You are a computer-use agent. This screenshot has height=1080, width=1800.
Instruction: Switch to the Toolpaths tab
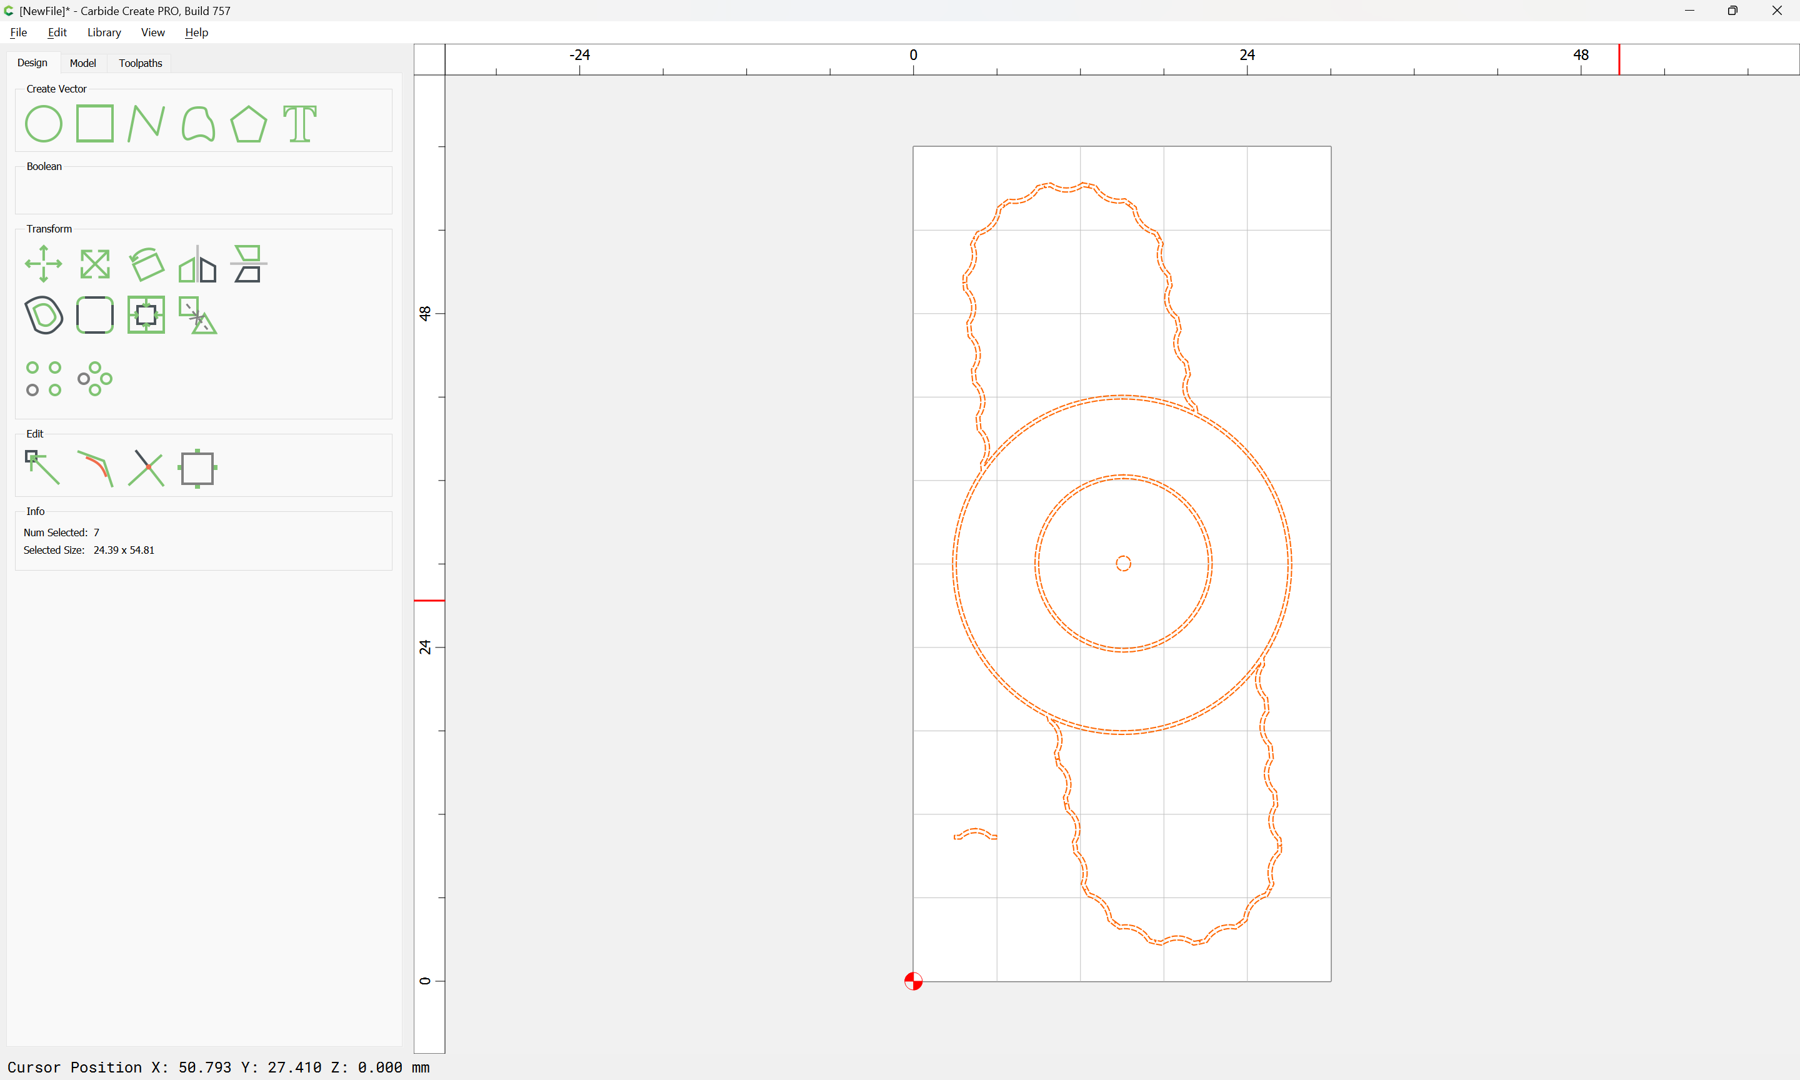tap(141, 63)
